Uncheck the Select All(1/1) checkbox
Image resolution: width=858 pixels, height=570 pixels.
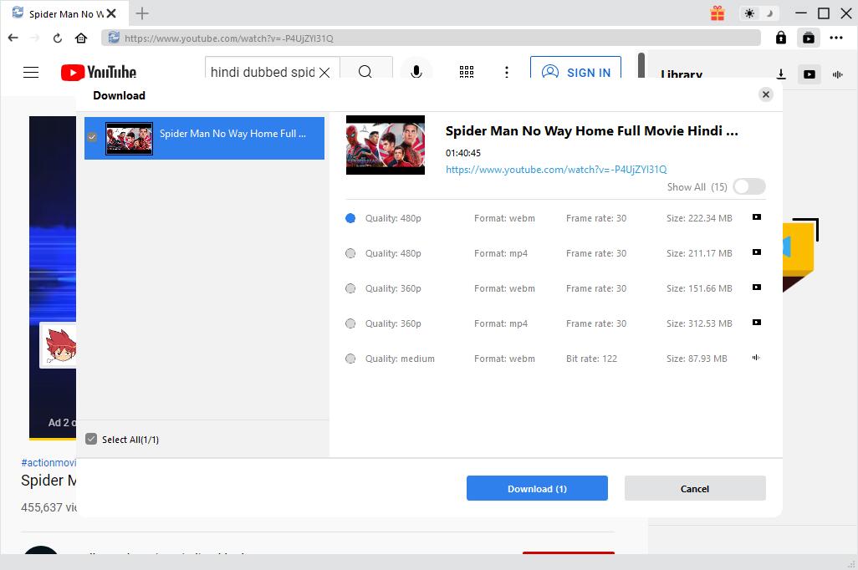click(x=92, y=440)
